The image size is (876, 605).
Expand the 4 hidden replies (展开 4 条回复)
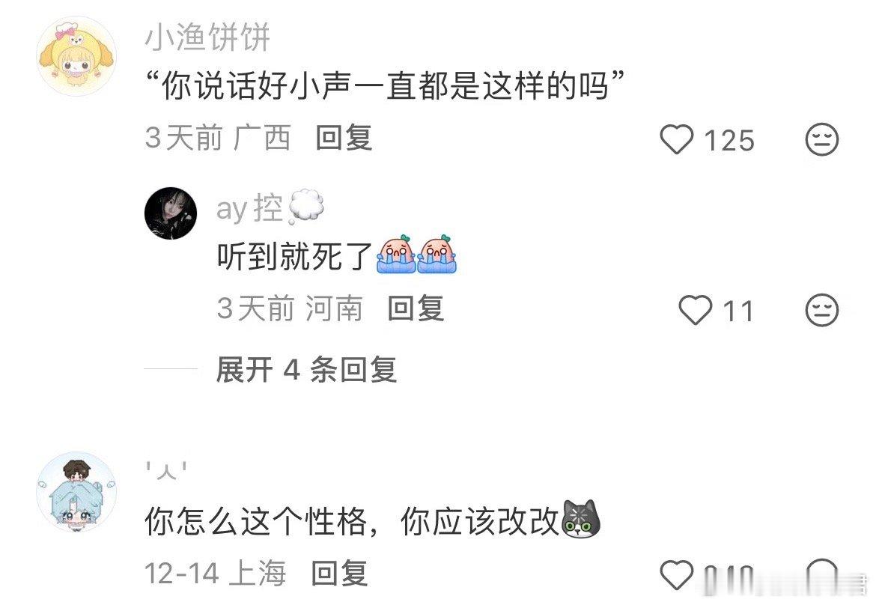(306, 370)
